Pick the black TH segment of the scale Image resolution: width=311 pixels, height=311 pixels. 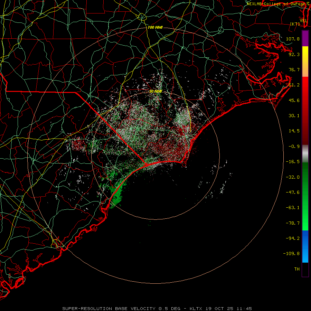(x=305, y=269)
